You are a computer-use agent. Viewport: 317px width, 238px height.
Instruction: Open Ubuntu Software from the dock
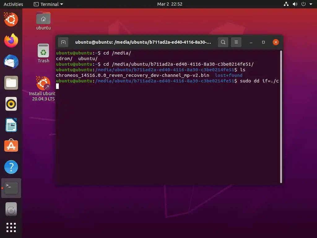tap(11, 146)
